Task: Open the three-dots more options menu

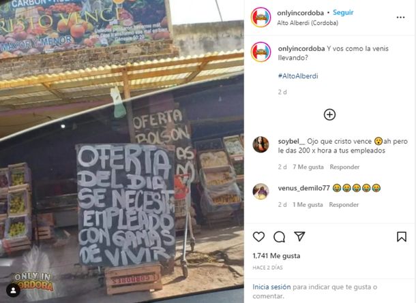Action: [400, 18]
